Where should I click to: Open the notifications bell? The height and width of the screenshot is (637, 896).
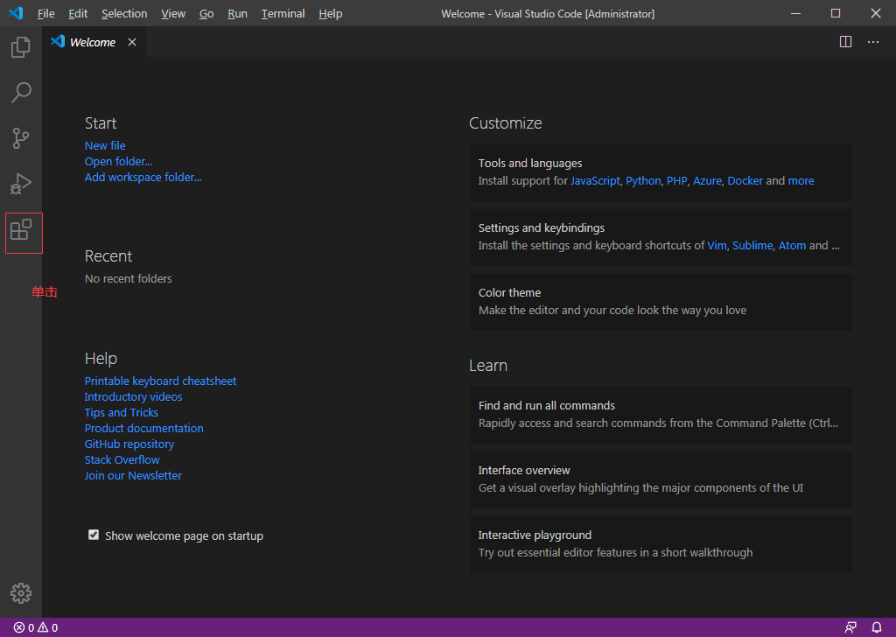[x=876, y=627]
